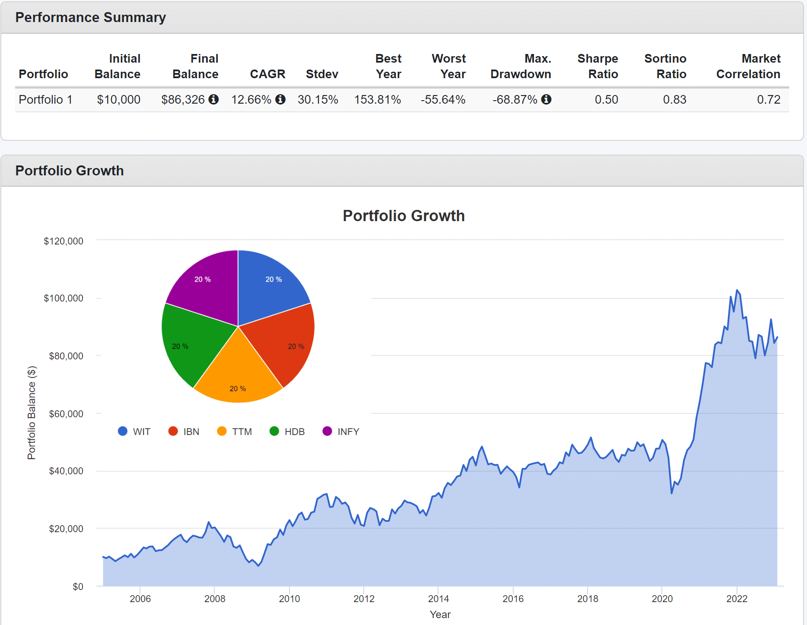807x625 pixels.
Task: Click the purple INFY legend dot
Action: coord(327,431)
